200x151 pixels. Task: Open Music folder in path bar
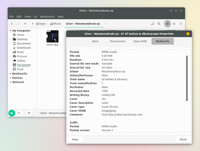tap(56, 24)
